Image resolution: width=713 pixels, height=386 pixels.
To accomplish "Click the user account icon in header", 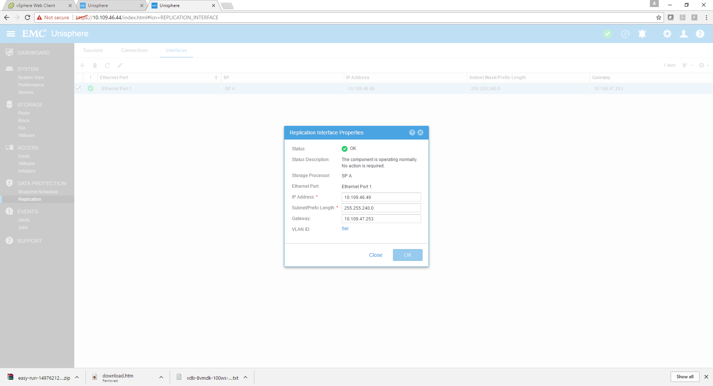I will point(683,34).
